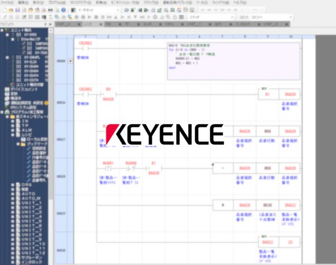Screen dimensions: 336x265
Task: Select ローカル変数 under レシピ
Action: (x=37, y=139)
